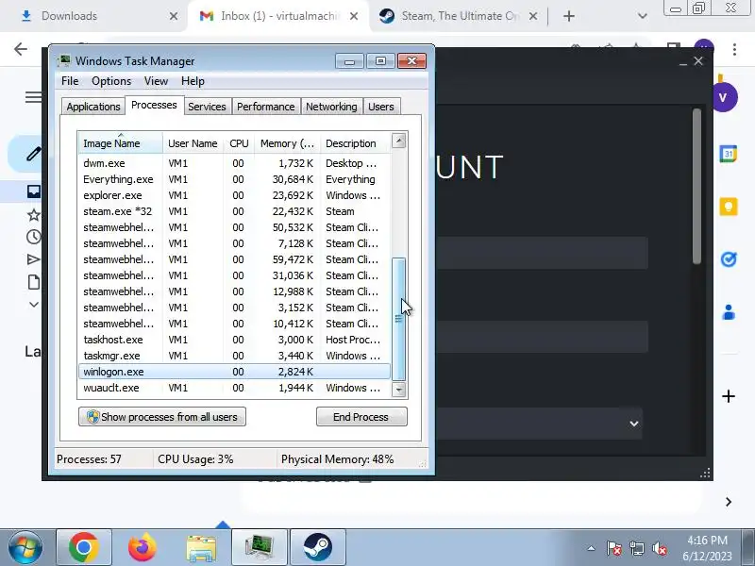Open Task Manager View menu
The width and height of the screenshot is (755, 566).
pos(156,81)
